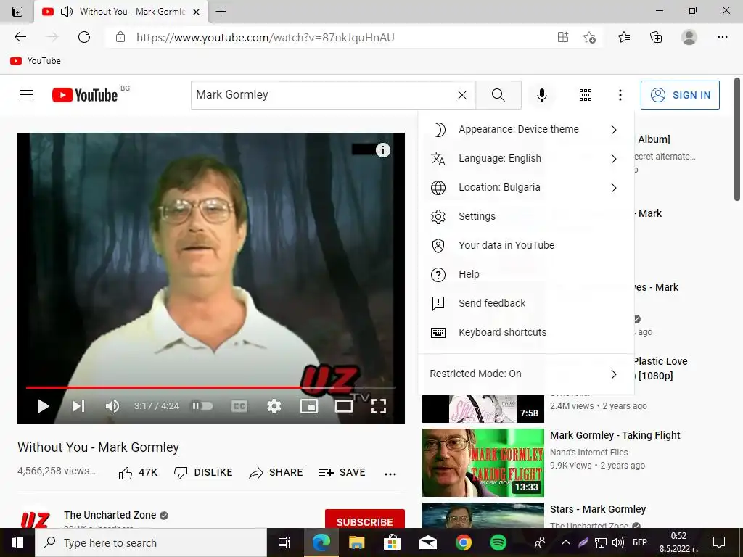Viewport: 743px width, 557px height.
Task: Open Spotify from the taskbar
Action: coord(498,542)
